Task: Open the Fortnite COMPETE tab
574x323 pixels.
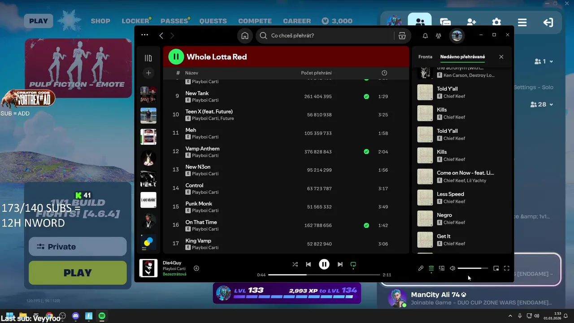Action: tap(255, 21)
